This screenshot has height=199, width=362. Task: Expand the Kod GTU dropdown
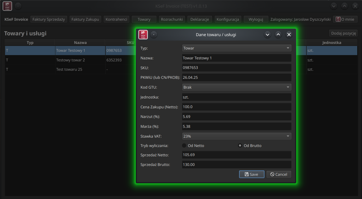click(x=236, y=87)
